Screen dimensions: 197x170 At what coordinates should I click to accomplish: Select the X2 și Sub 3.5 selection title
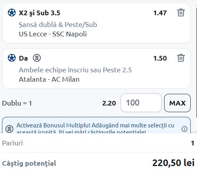(x=40, y=13)
